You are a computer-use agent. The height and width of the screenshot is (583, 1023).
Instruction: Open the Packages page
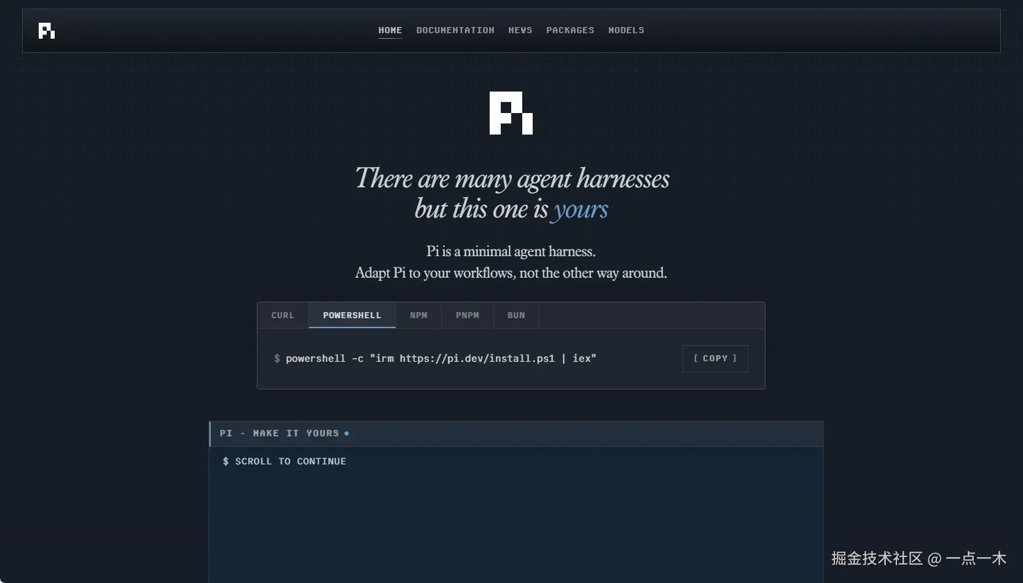pyautogui.click(x=570, y=30)
